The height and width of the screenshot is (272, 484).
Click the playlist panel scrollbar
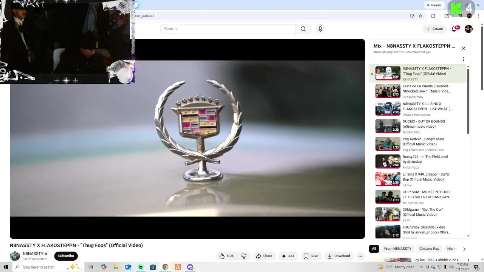point(468,101)
